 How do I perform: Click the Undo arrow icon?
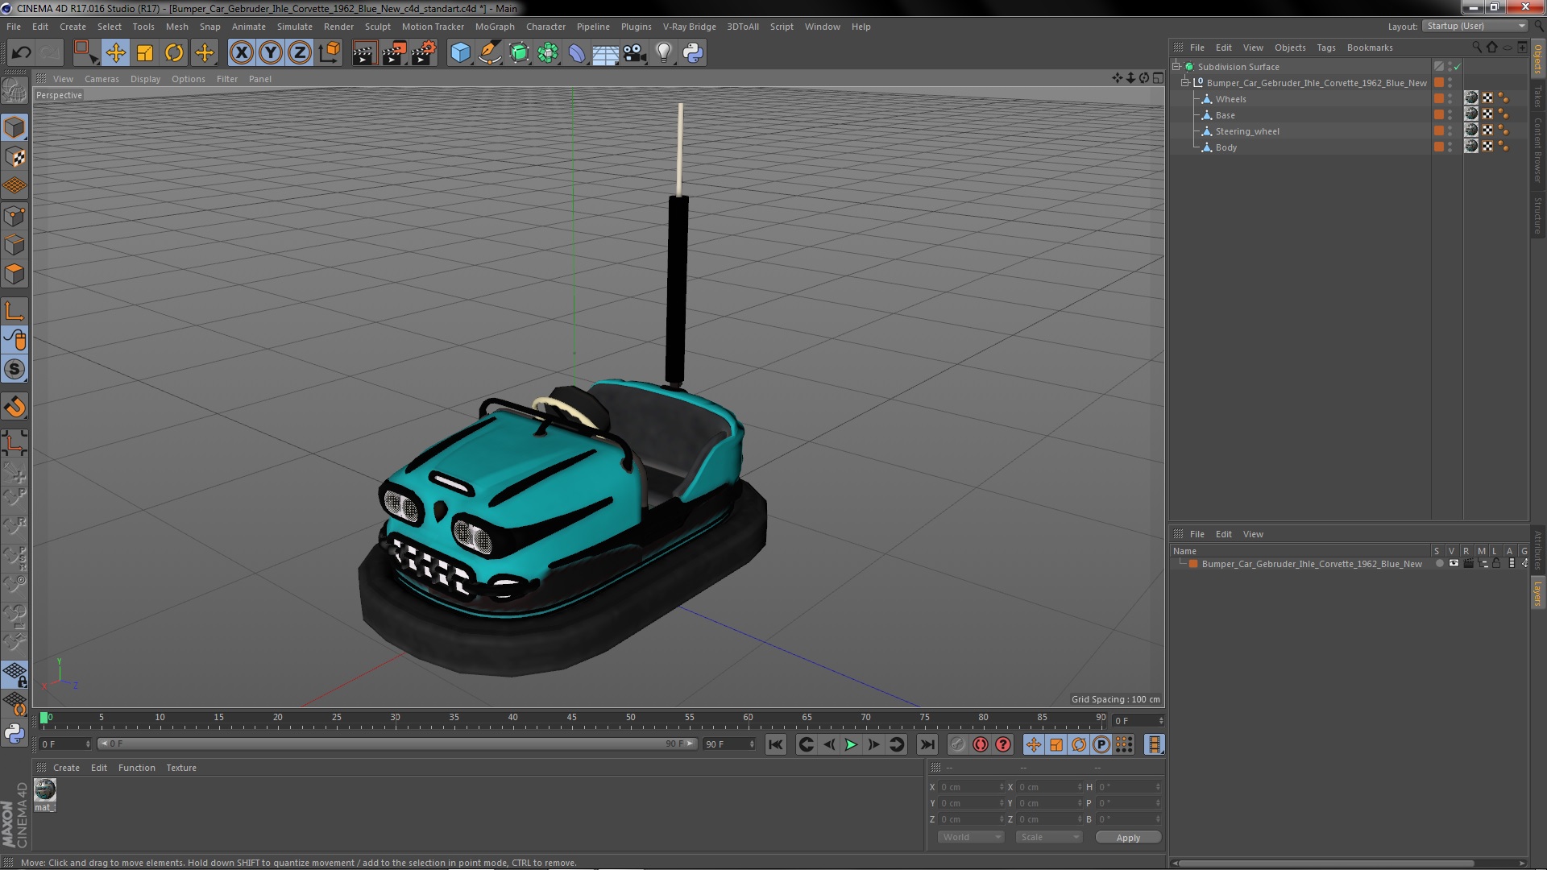click(x=21, y=53)
